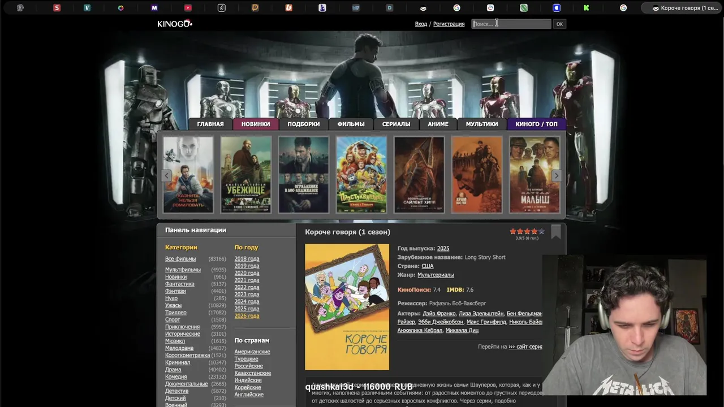The width and height of the screenshot is (724, 407).
Task: Bookmark the series with the ribbon icon
Action: pos(556,232)
